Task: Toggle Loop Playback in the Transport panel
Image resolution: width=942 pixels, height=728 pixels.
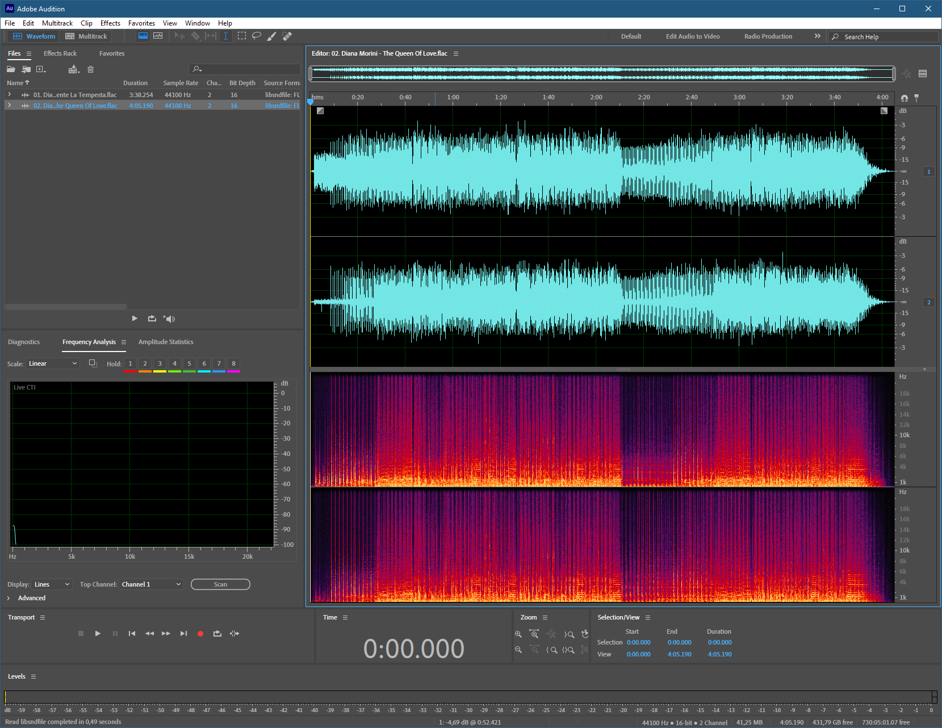Action: coord(217,633)
